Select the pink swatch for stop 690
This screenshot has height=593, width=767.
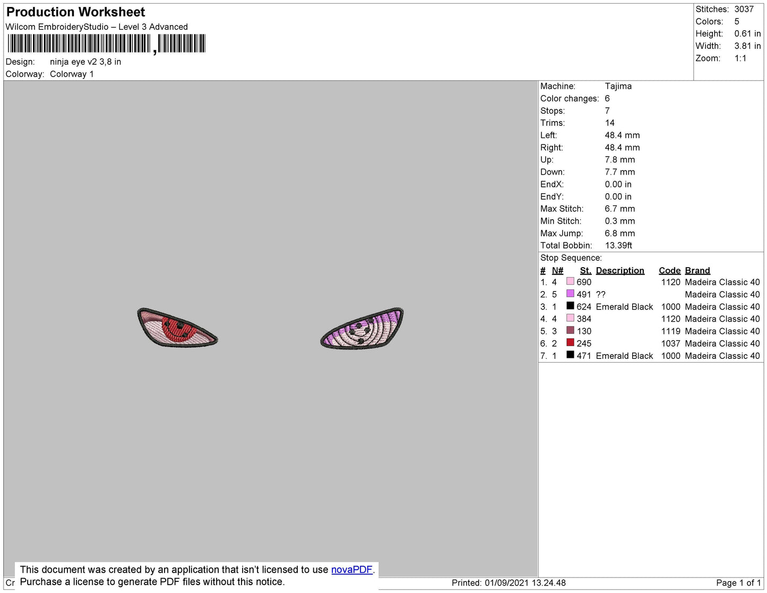(570, 281)
